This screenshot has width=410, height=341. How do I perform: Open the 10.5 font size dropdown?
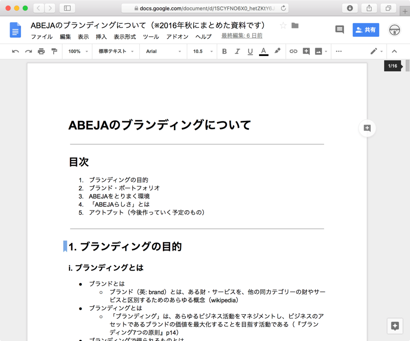click(x=203, y=52)
